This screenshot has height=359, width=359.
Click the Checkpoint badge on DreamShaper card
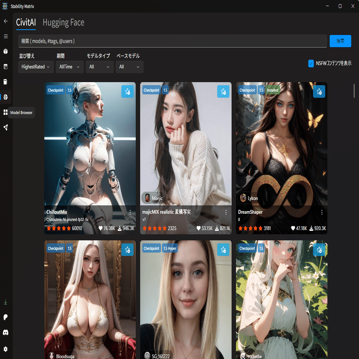click(x=247, y=90)
